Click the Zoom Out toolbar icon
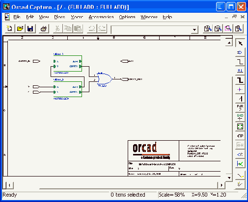The width and height of the screenshot is (248, 202). click(218, 28)
